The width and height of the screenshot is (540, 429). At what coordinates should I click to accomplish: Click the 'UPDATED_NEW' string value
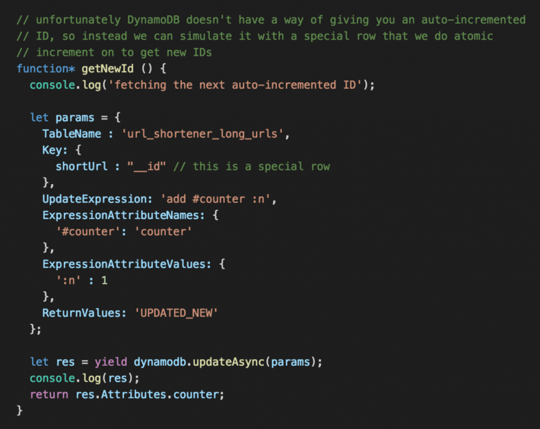[x=176, y=313]
